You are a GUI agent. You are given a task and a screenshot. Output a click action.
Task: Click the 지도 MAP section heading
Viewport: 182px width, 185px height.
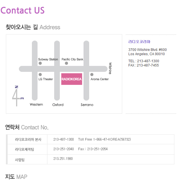(x=16, y=177)
